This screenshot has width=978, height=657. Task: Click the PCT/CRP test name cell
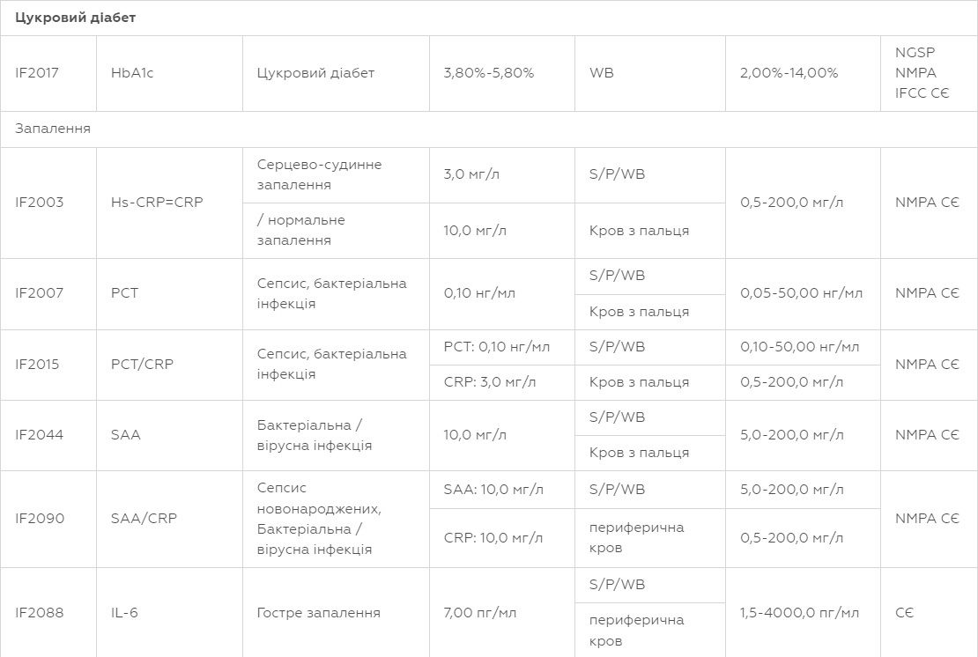pos(169,365)
